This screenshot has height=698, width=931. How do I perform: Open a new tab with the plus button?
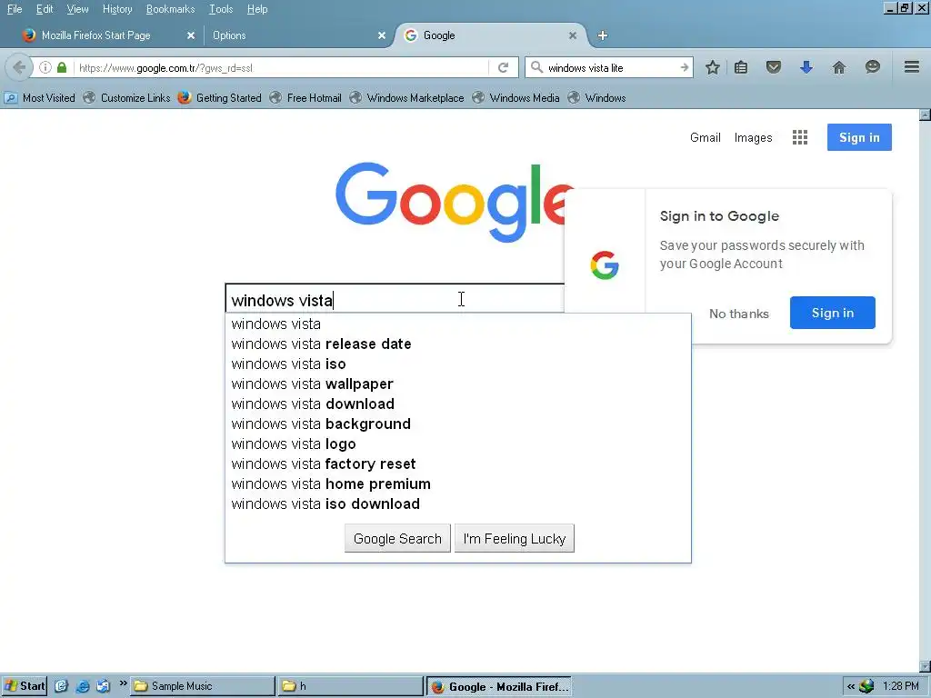click(603, 35)
